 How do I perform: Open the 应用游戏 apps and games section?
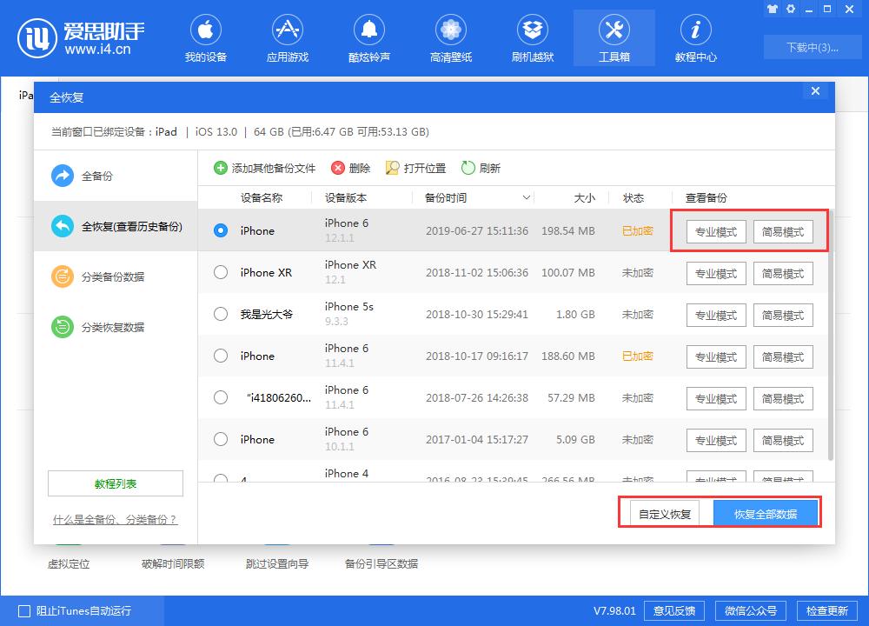pyautogui.click(x=288, y=37)
